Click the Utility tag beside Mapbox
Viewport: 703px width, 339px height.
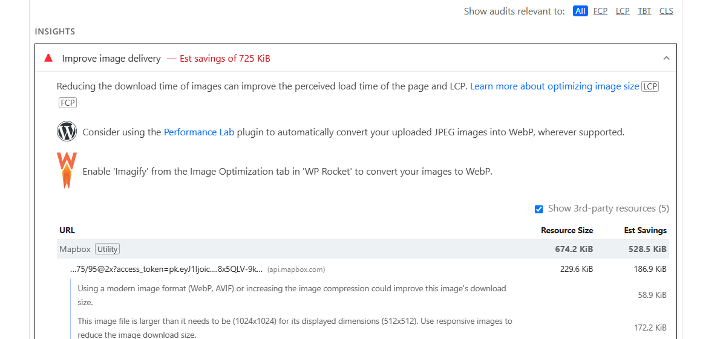108,249
